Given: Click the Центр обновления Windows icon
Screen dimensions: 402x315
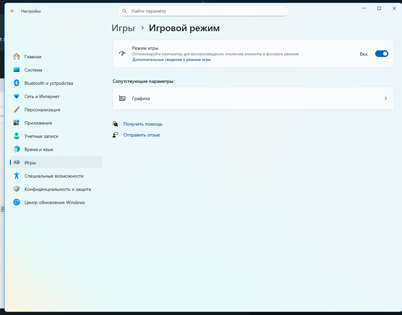Looking at the screenshot, I should click(17, 202).
